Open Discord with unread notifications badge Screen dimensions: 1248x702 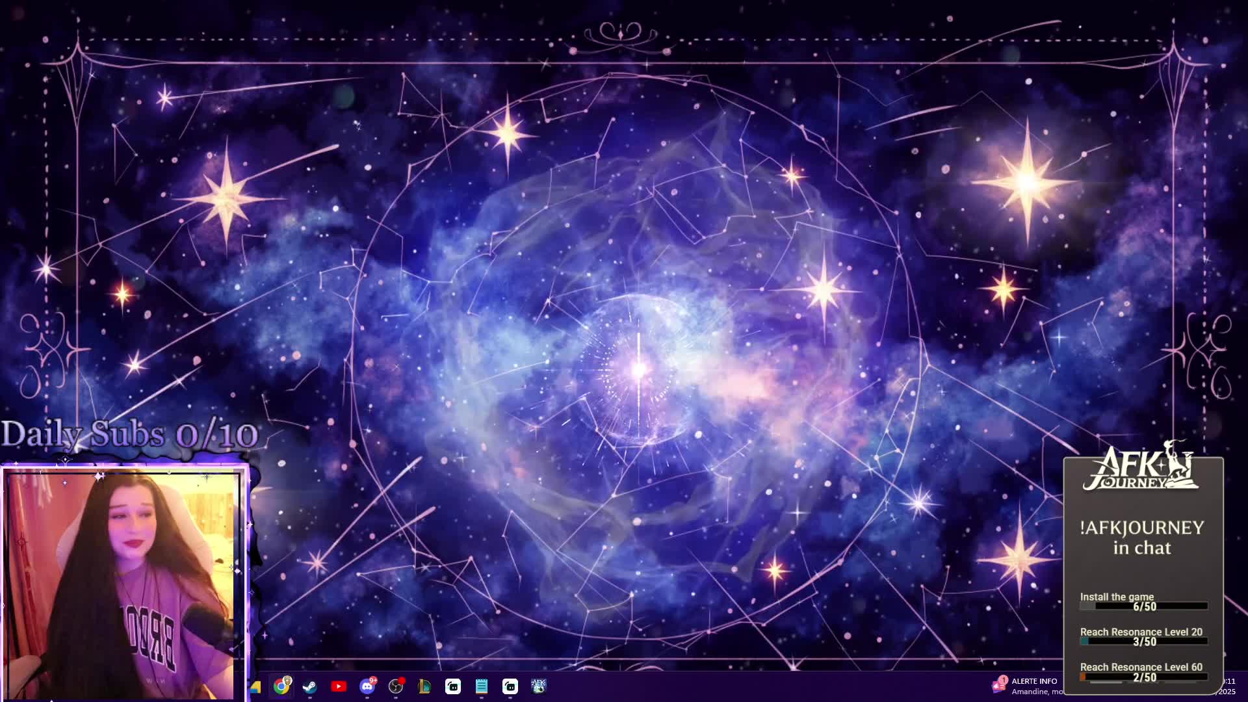tap(367, 686)
